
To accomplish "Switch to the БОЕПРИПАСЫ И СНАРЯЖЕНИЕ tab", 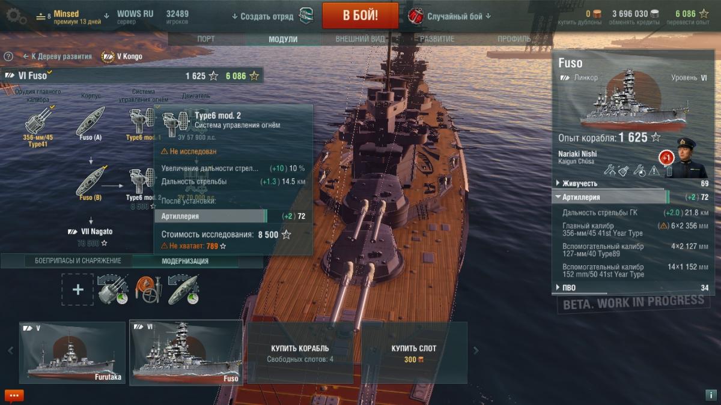I will click(x=78, y=261).
